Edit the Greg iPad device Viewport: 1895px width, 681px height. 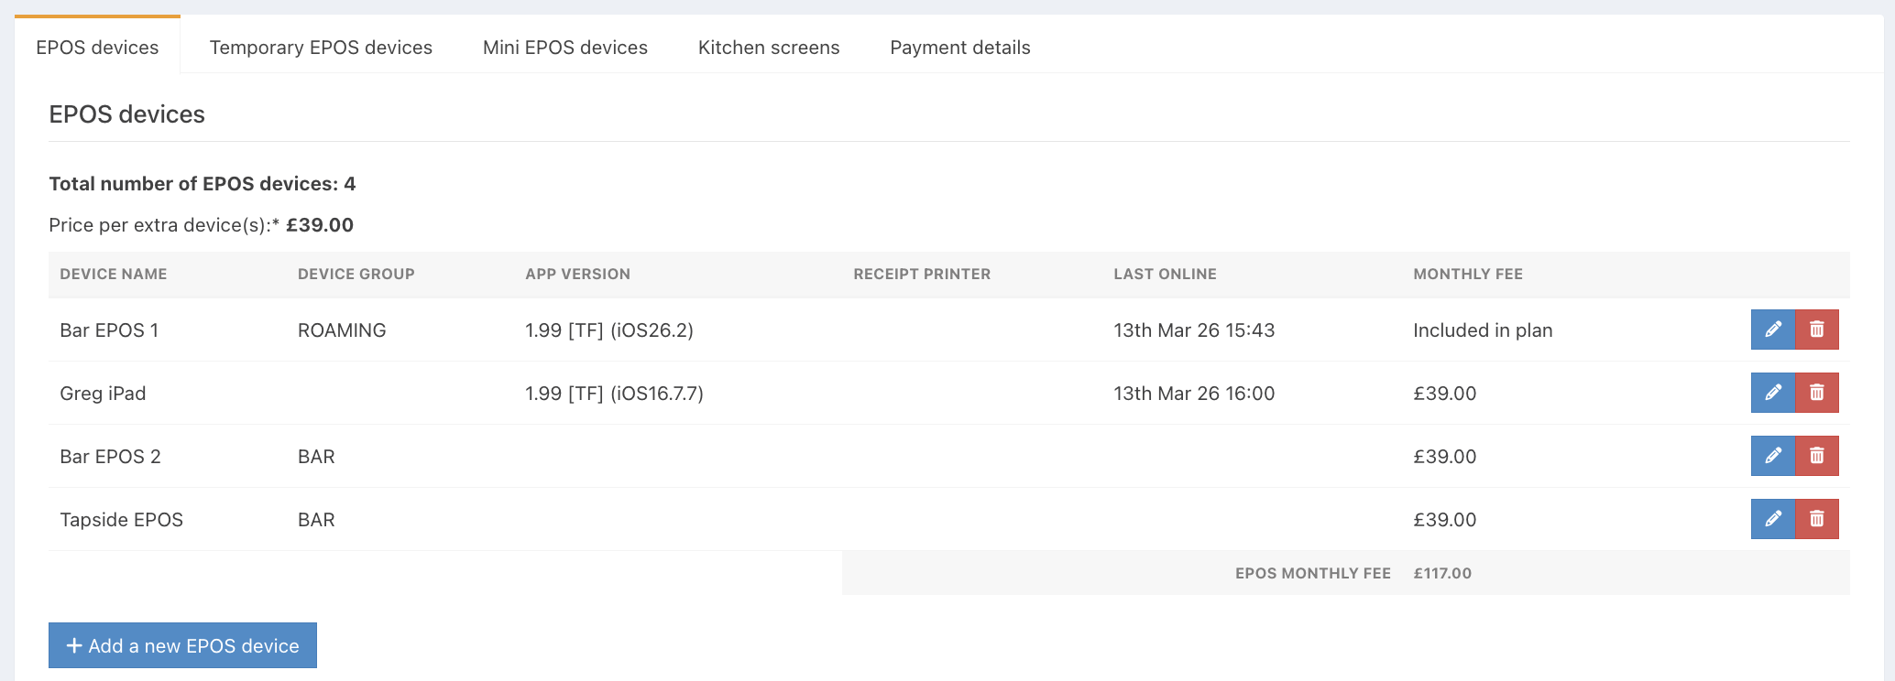click(x=1772, y=393)
